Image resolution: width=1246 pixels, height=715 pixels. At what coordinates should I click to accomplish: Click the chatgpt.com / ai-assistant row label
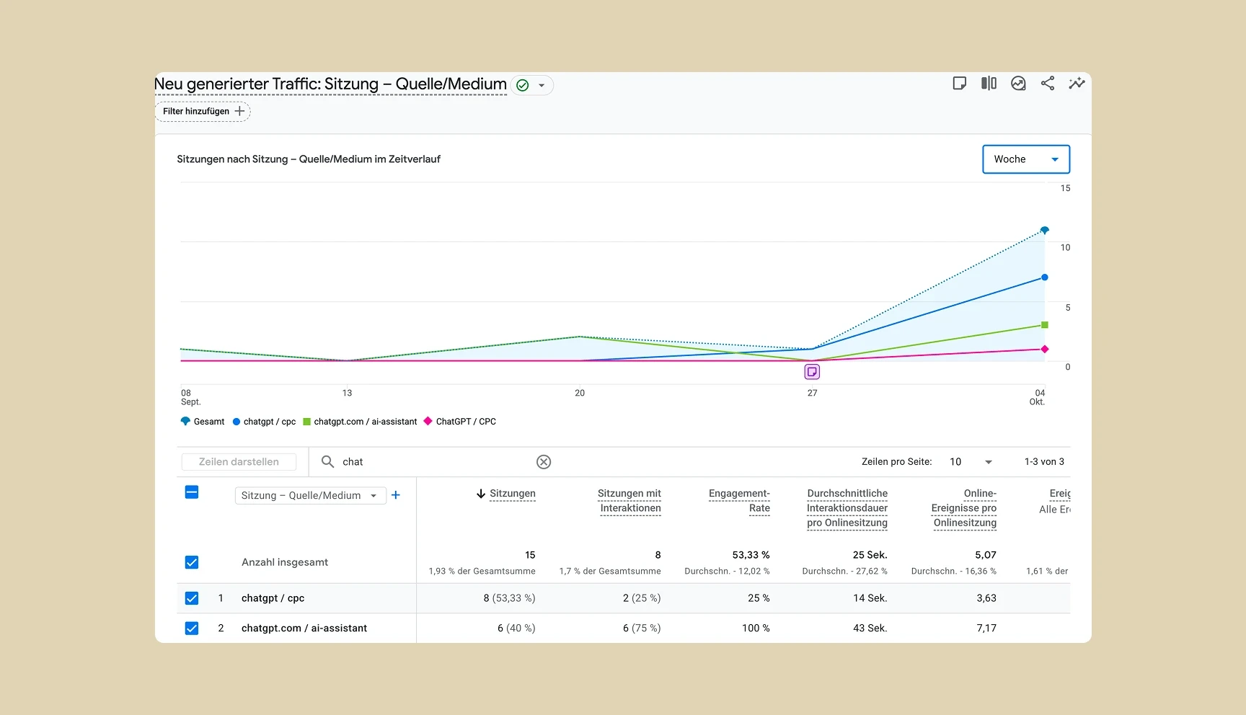click(304, 629)
